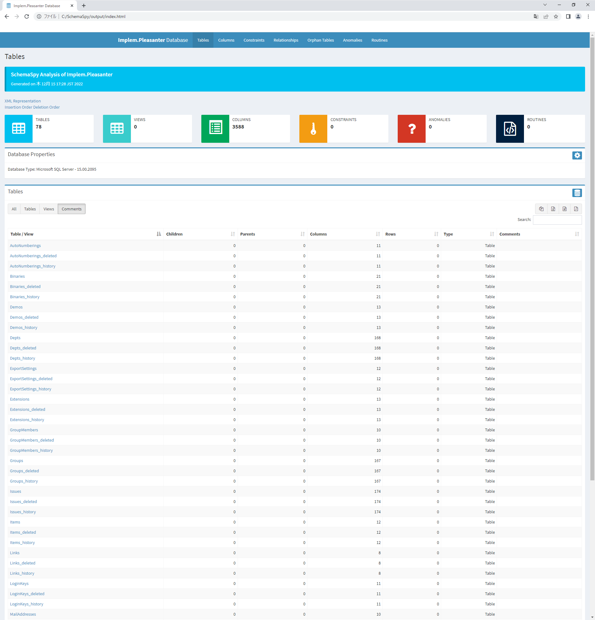595x620 pixels.
Task: Open the browser tab search chevron
Action: click(x=545, y=5)
